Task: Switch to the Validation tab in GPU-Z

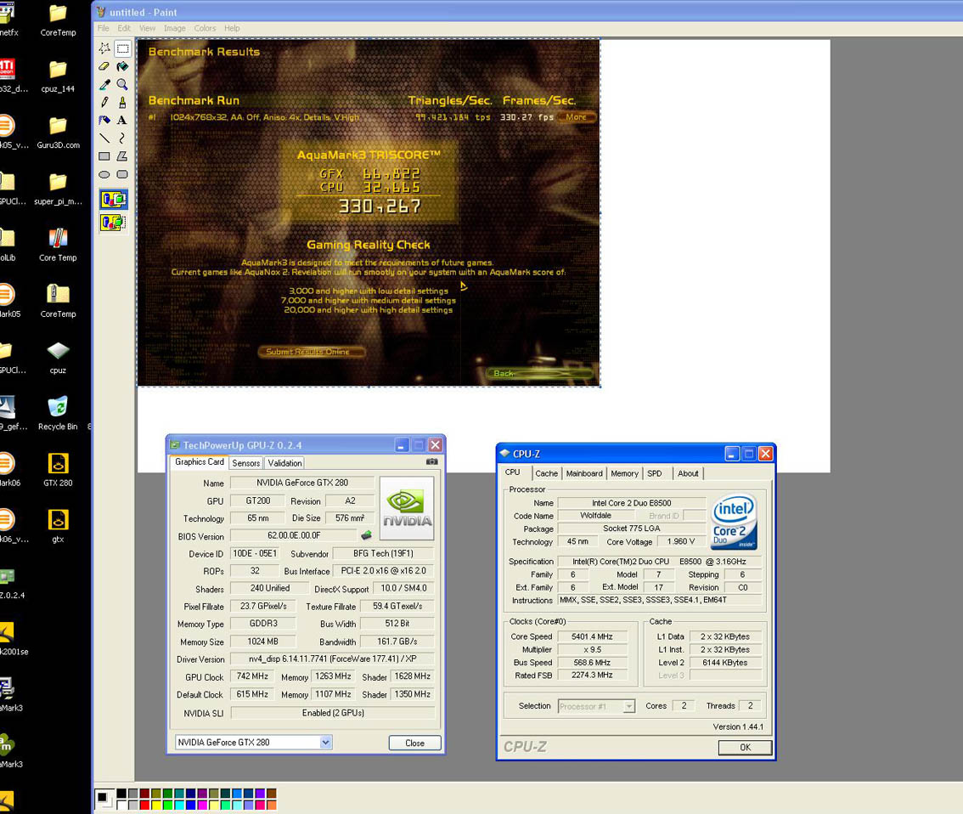Action: coord(285,463)
